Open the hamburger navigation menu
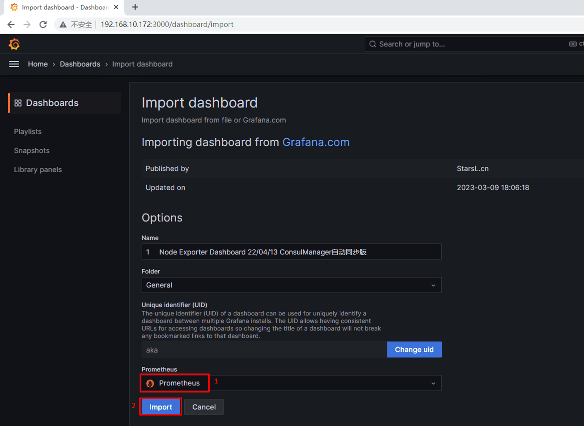This screenshot has width=584, height=426. point(14,64)
